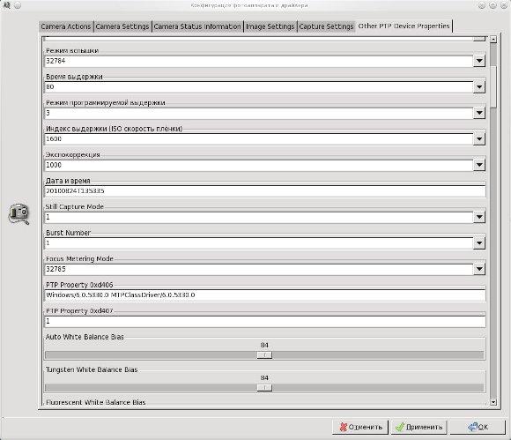This screenshot has width=511, height=440.
Task: Switch to Camera Actions tab
Action: [66, 26]
